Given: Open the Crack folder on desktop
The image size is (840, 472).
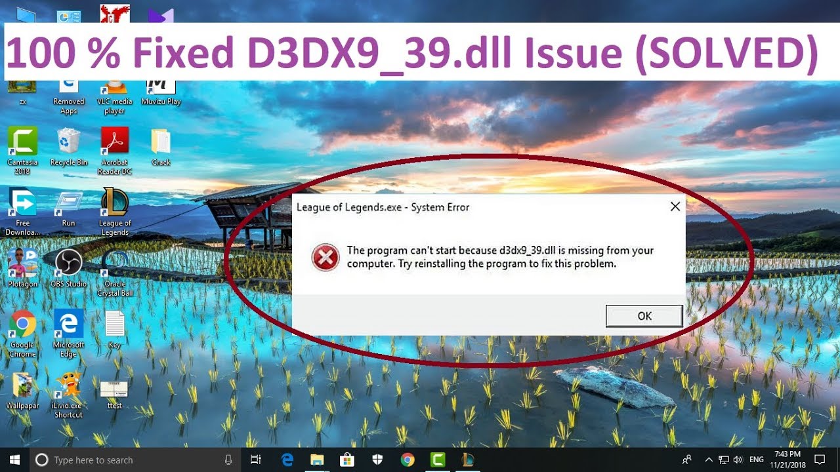Looking at the screenshot, I should pos(161,146).
